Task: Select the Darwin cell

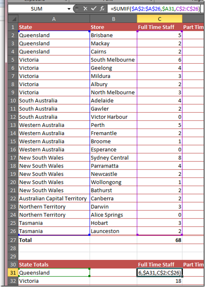Action: pos(114,207)
